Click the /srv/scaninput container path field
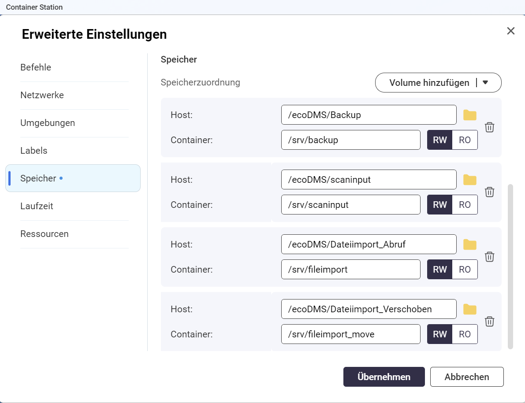The image size is (525, 403). [350, 205]
